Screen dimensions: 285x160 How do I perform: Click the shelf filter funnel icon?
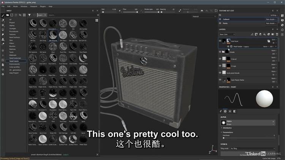click(29, 15)
